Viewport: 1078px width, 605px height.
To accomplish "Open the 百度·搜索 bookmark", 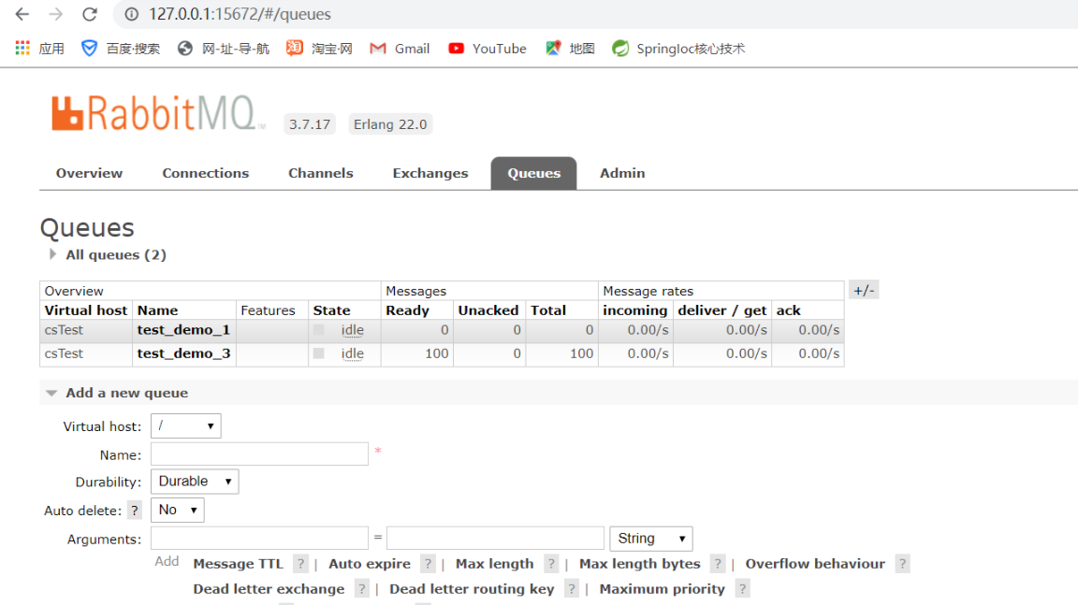I will [x=121, y=48].
